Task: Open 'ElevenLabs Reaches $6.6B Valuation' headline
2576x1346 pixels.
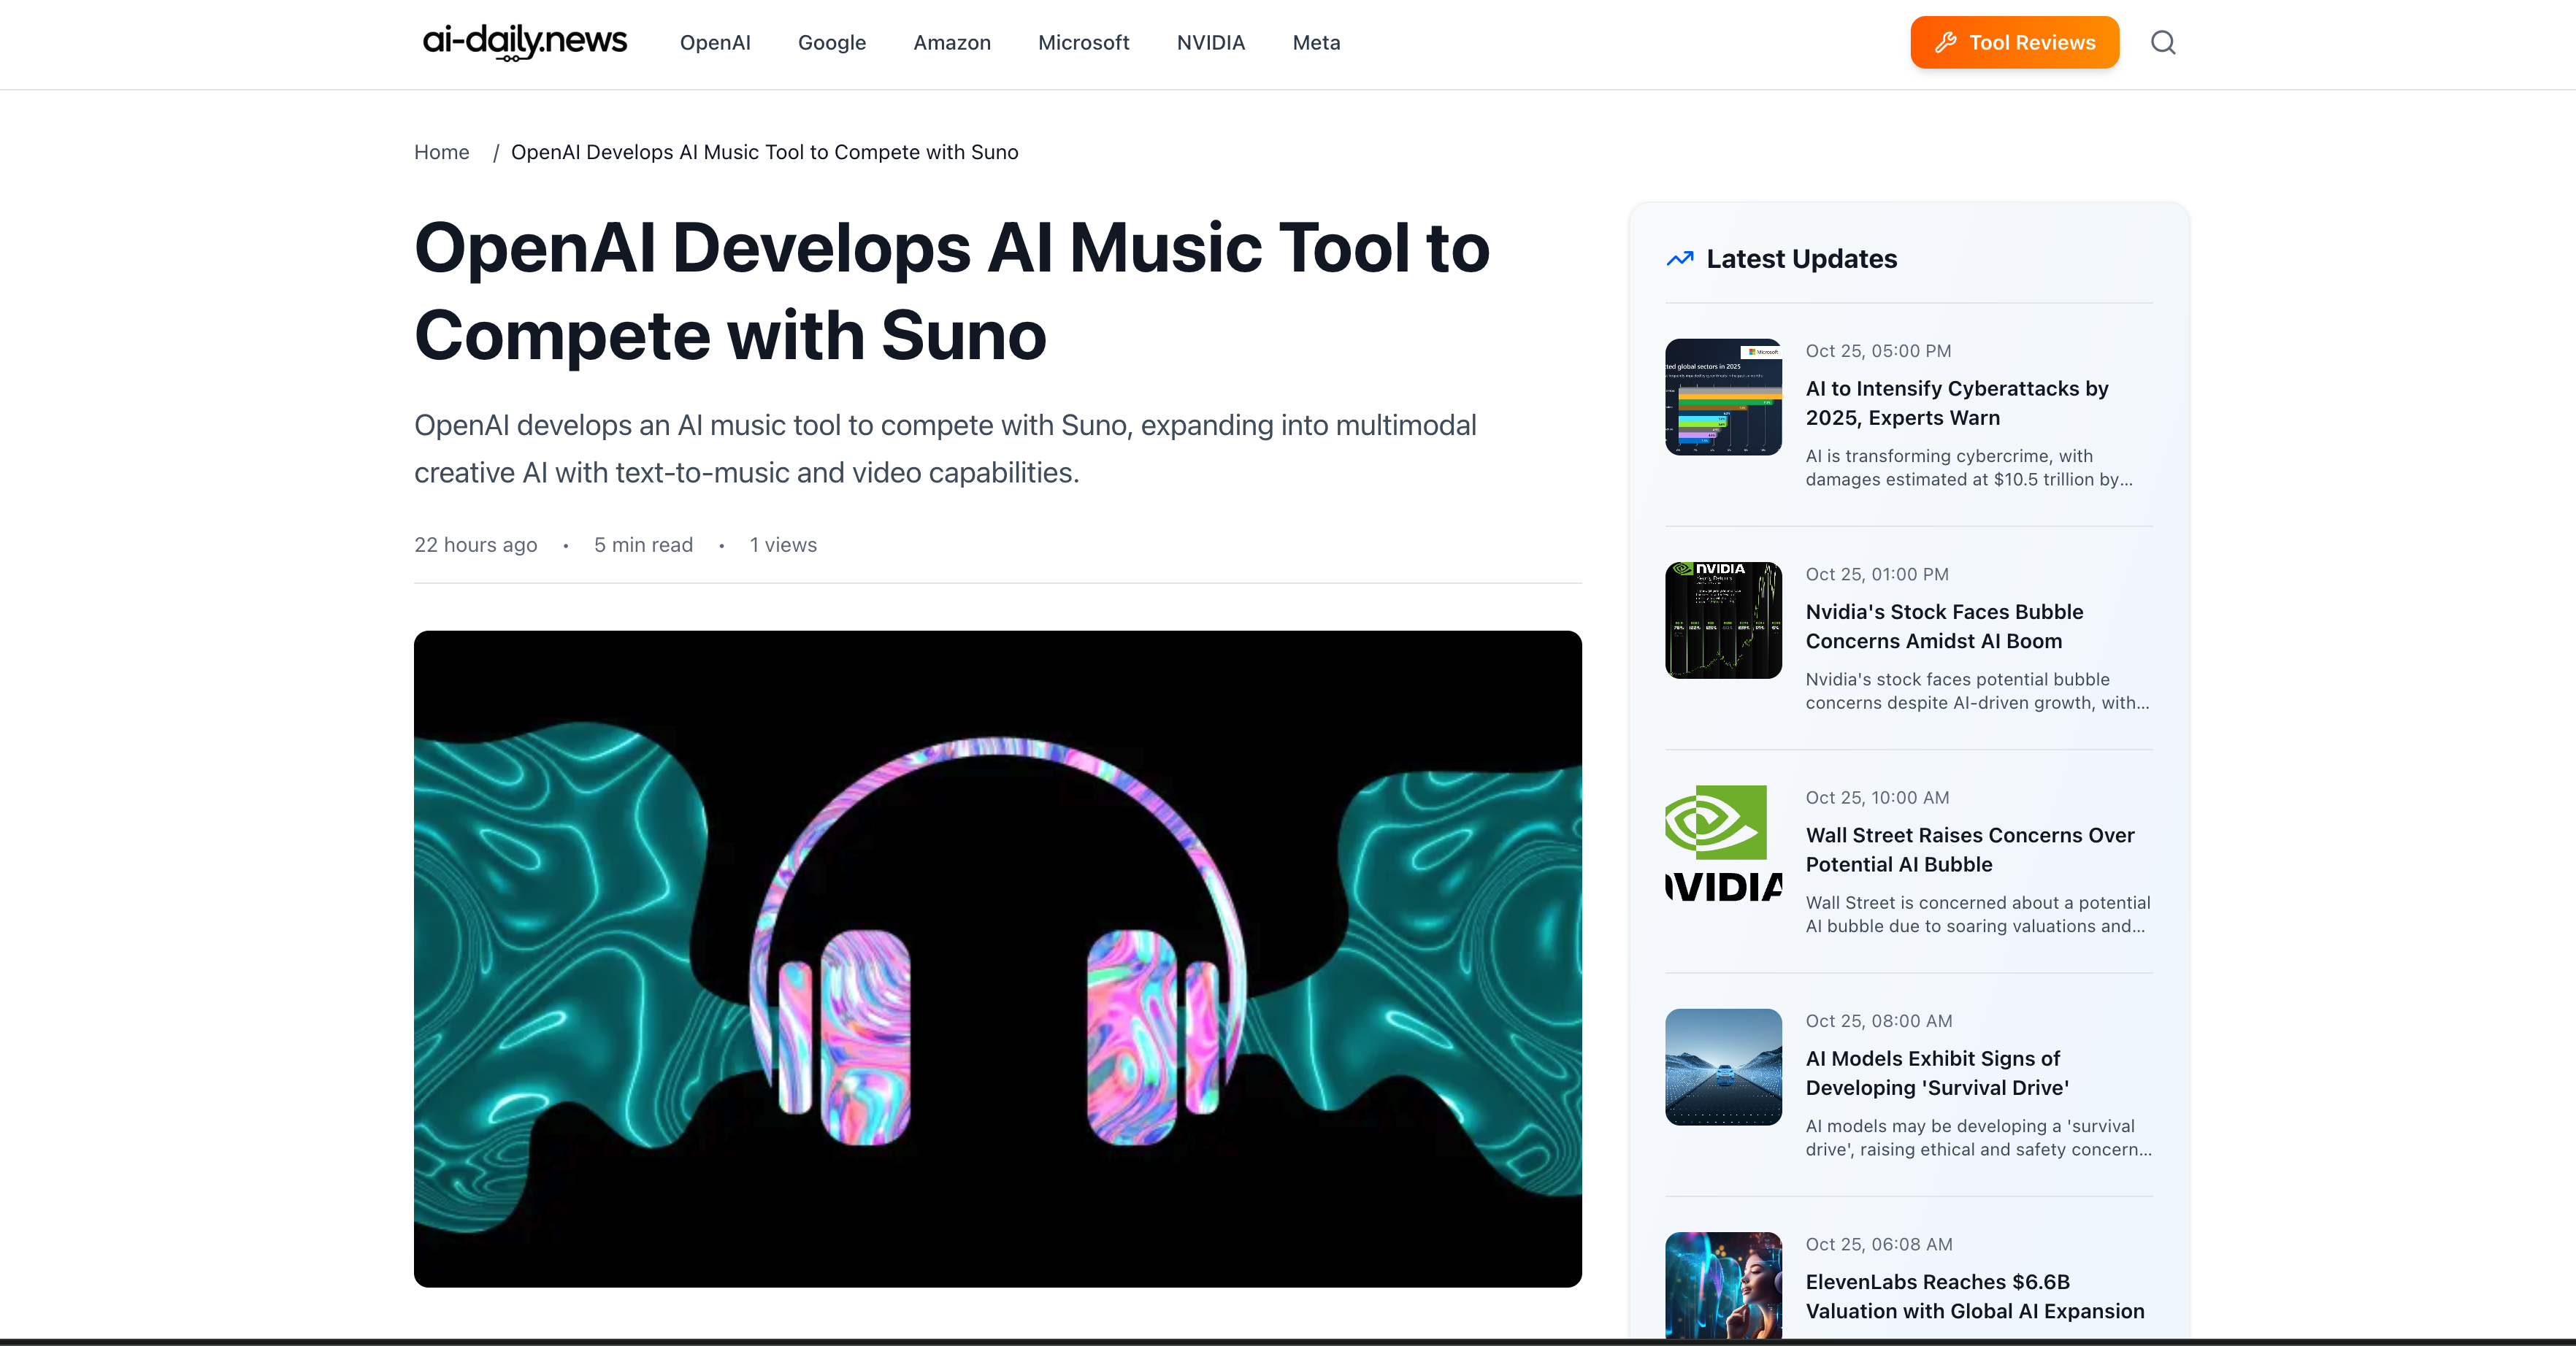Action: click(1974, 1296)
